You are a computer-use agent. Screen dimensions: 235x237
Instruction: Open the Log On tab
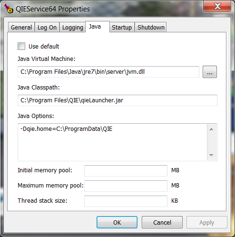47,27
